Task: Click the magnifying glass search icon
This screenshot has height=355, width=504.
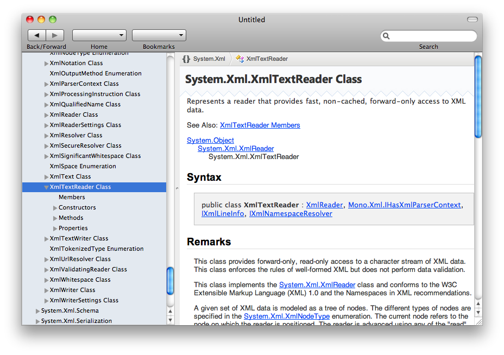Action: click(386, 36)
